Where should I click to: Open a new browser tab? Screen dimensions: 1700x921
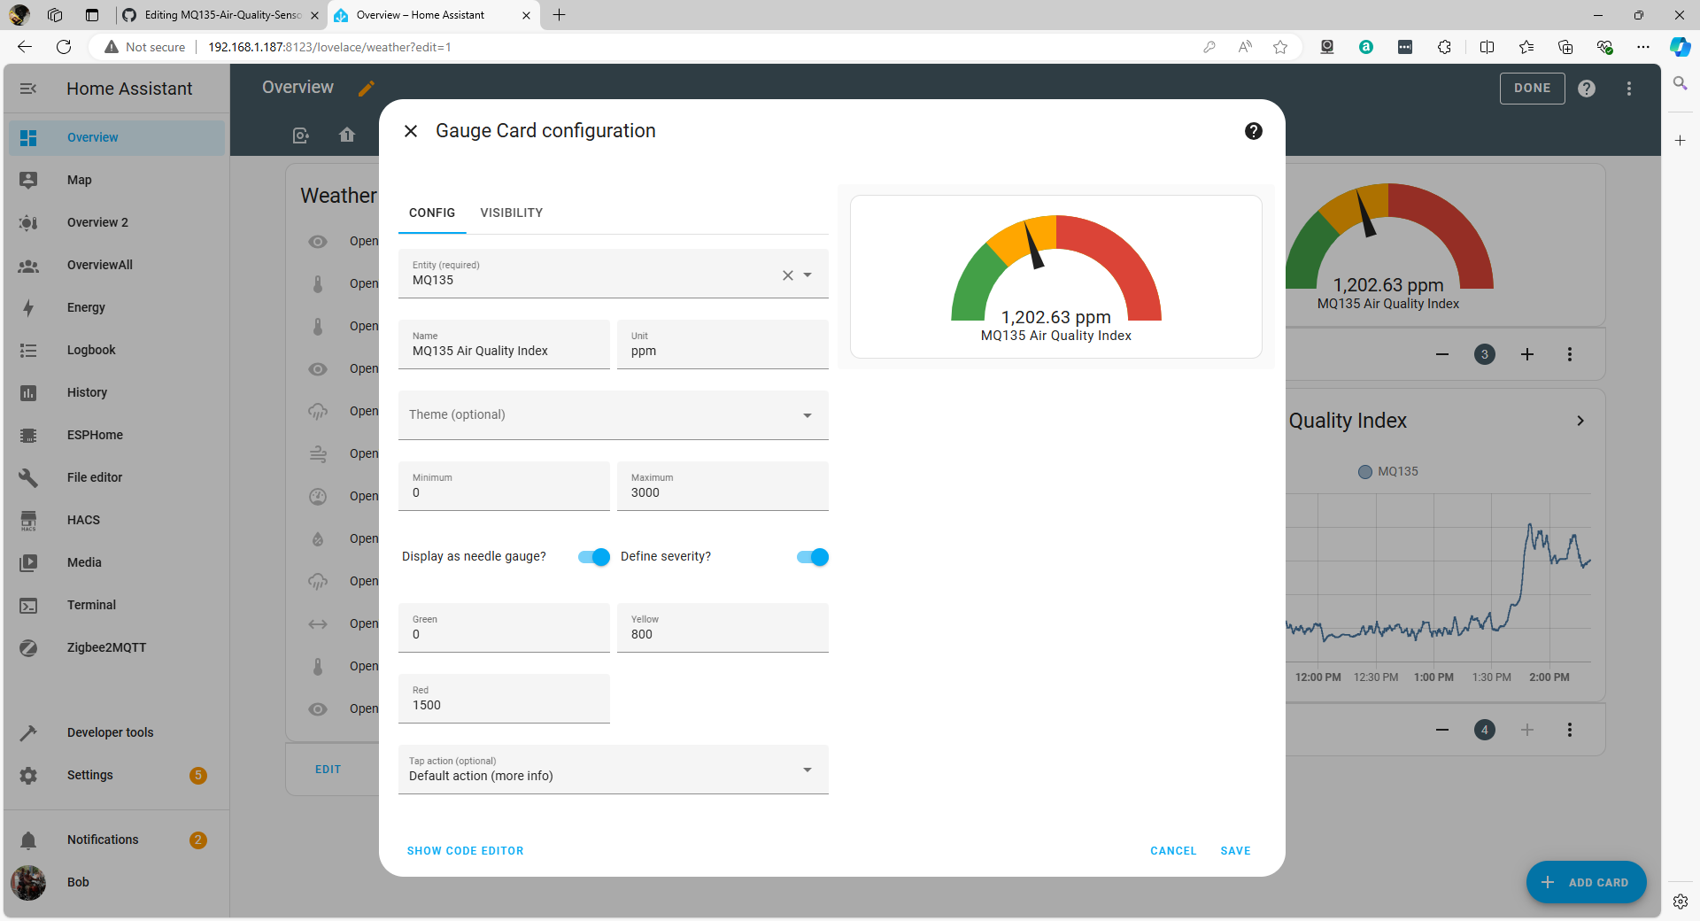click(x=559, y=15)
